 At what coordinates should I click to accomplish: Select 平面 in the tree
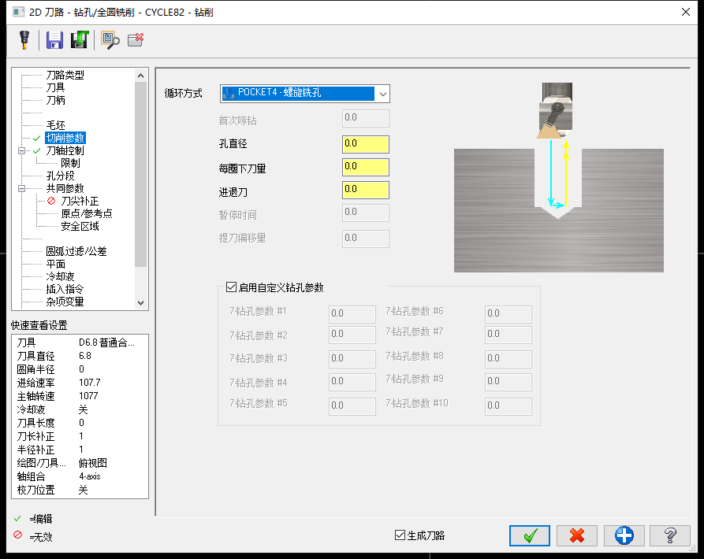pos(56,264)
